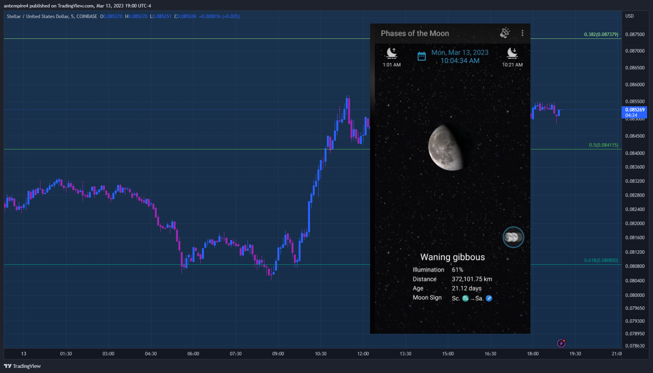Click the 0.618(0.080850) Fibonacci level label
The width and height of the screenshot is (653, 373).
(x=601, y=260)
